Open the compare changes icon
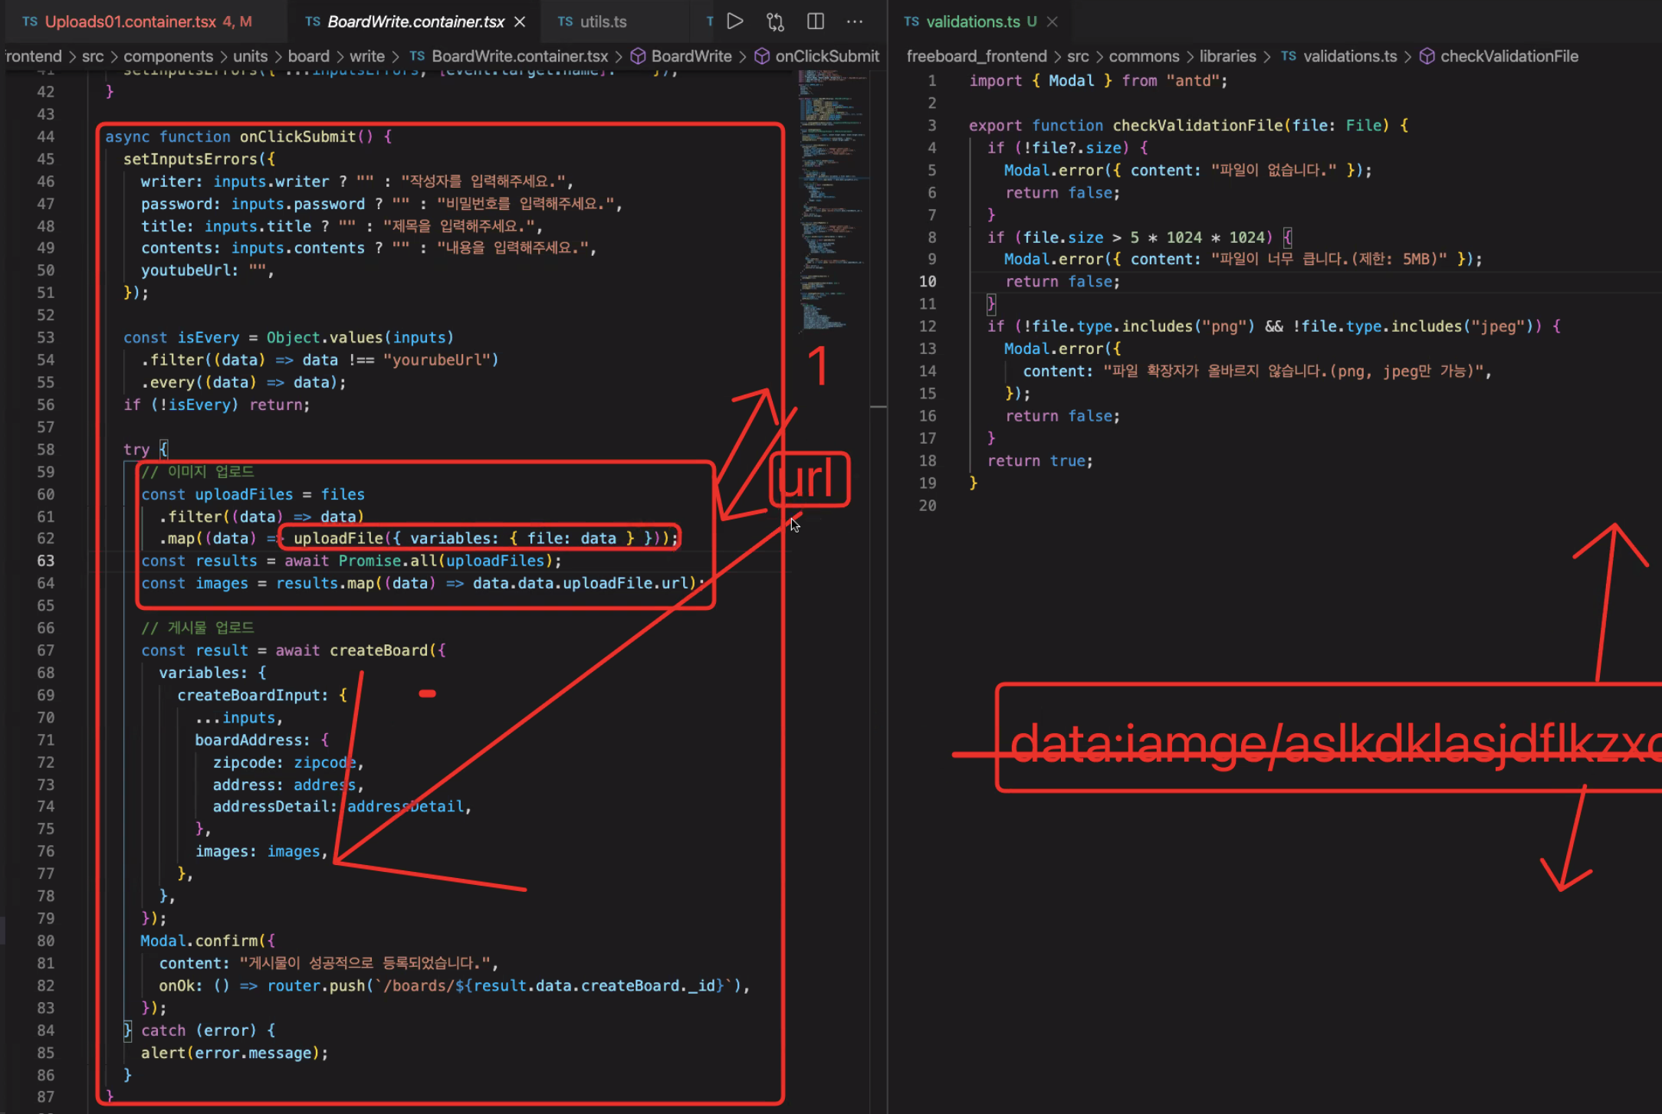The width and height of the screenshot is (1662, 1114). pyautogui.click(x=775, y=21)
